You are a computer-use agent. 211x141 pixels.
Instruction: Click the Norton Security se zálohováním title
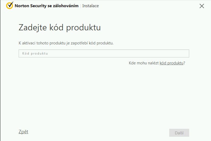point(47,6)
